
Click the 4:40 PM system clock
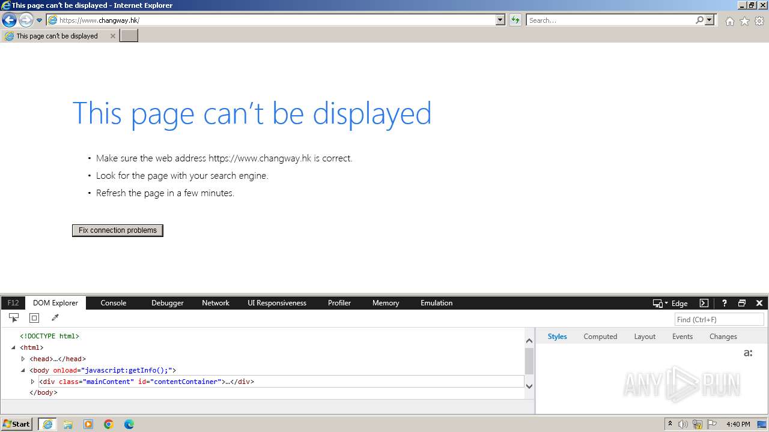point(738,424)
